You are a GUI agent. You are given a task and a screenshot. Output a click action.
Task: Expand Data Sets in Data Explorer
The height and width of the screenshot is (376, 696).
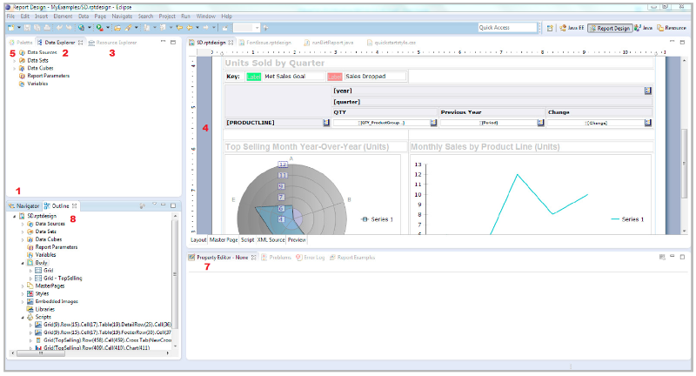tap(15, 60)
